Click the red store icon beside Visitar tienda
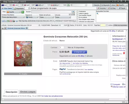The height and width of the screenshot is (104, 129). pos(124,53)
